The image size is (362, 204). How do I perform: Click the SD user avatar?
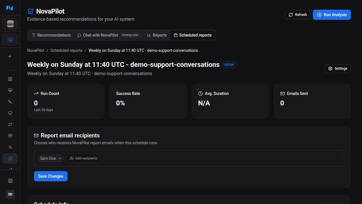point(10,194)
